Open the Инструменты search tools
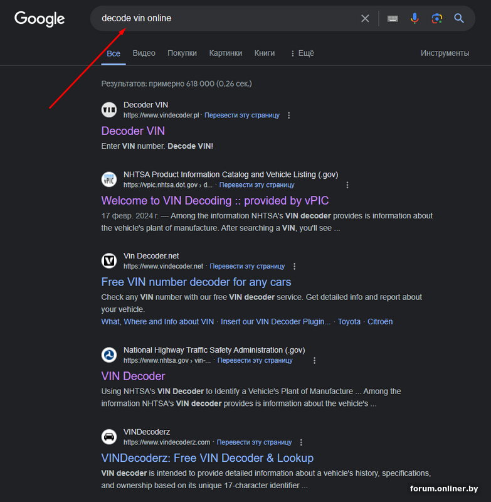The width and height of the screenshot is (491, 502). pyautogui.click(x=445, y=53)
